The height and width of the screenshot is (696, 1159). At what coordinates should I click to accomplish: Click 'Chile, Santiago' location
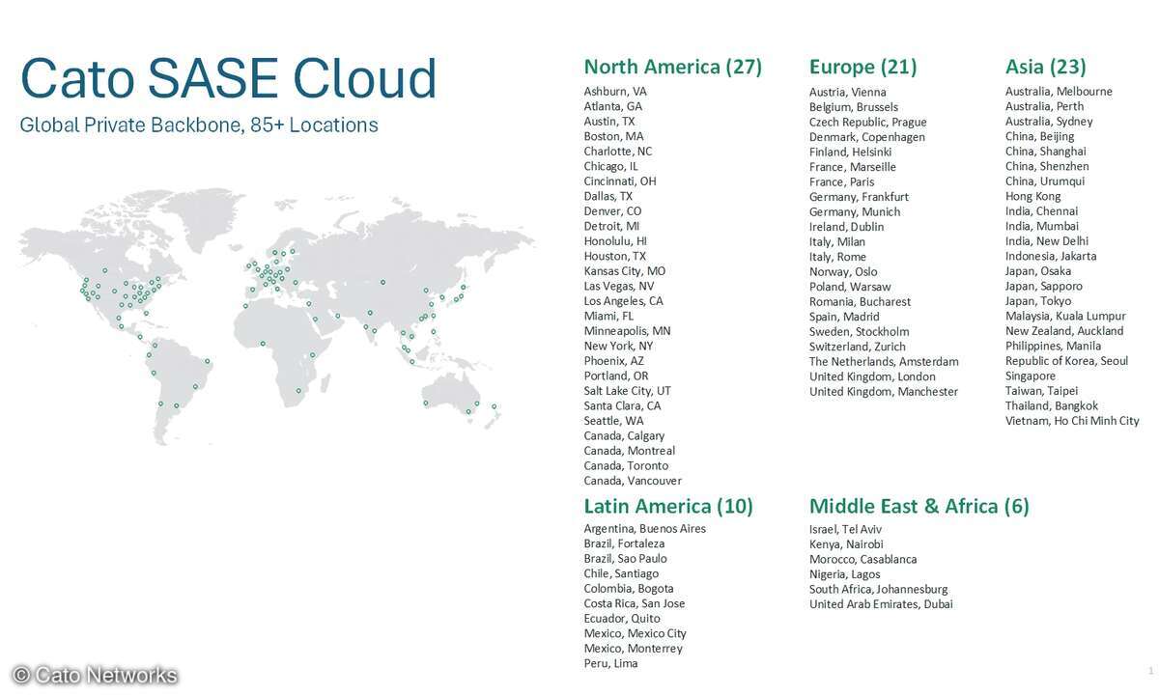[x=622, y=573]
